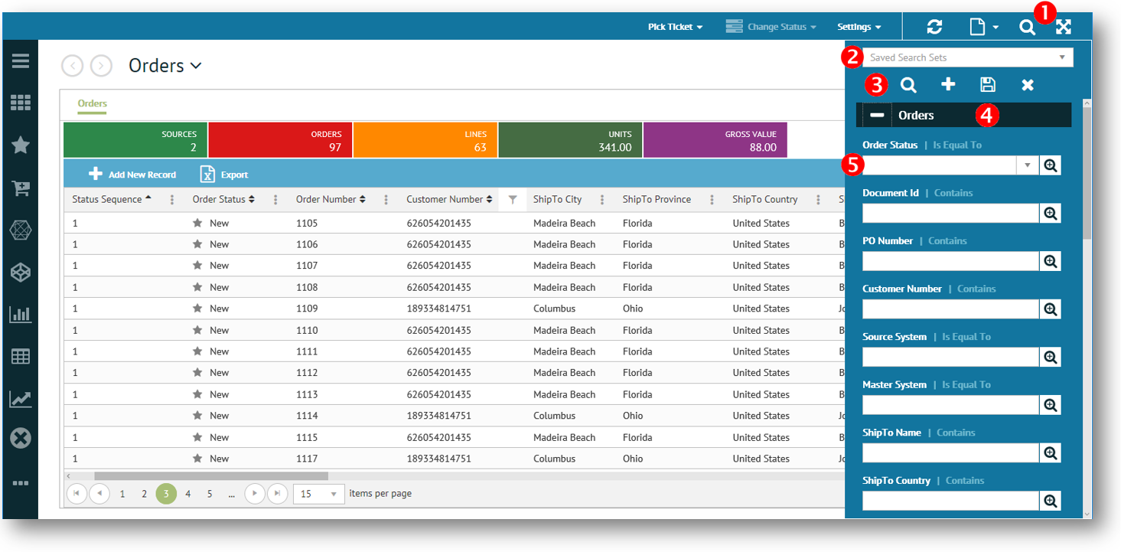Jump to page 5 of results
Screen dimensions: 1121x552
209,494
